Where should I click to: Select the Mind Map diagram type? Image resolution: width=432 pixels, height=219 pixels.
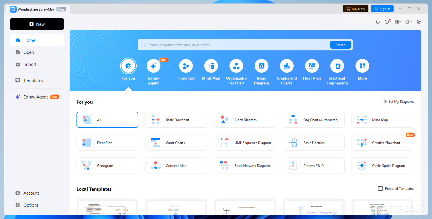coord(211,70)
